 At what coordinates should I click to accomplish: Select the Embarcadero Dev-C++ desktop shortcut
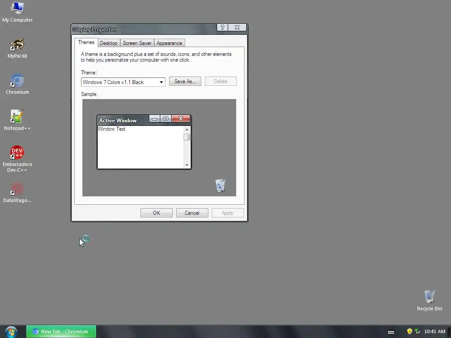[x=17, y=159]
